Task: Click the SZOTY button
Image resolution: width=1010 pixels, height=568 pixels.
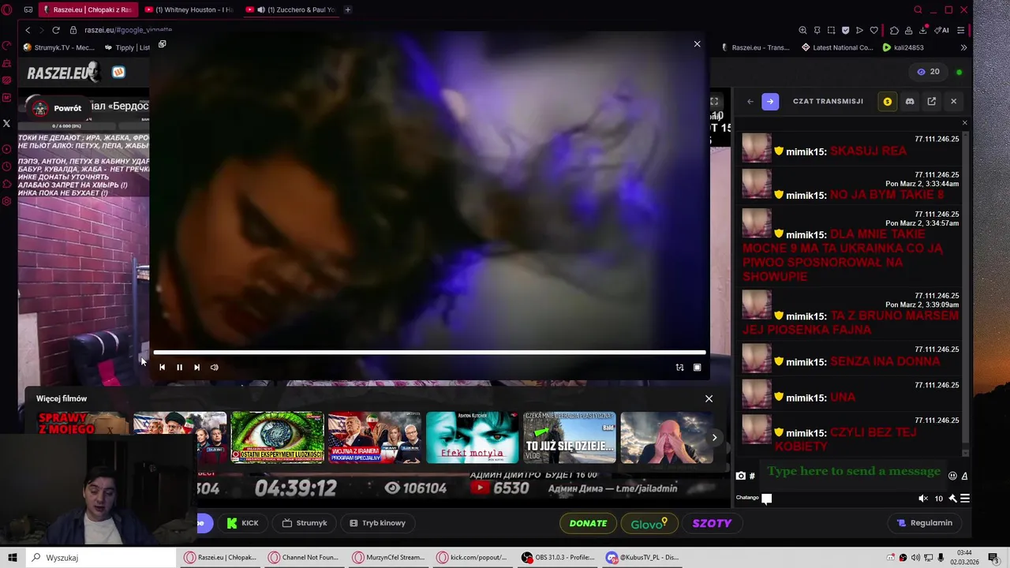Action: (712, 523)
